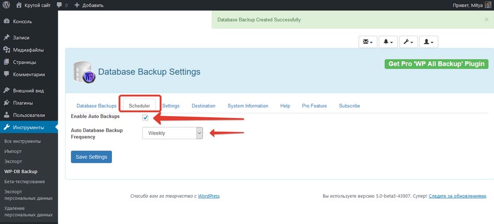This screenshot has width=494, height=224.
Task: Open Плагины plugins section
Action: click(x=23, y=103)
